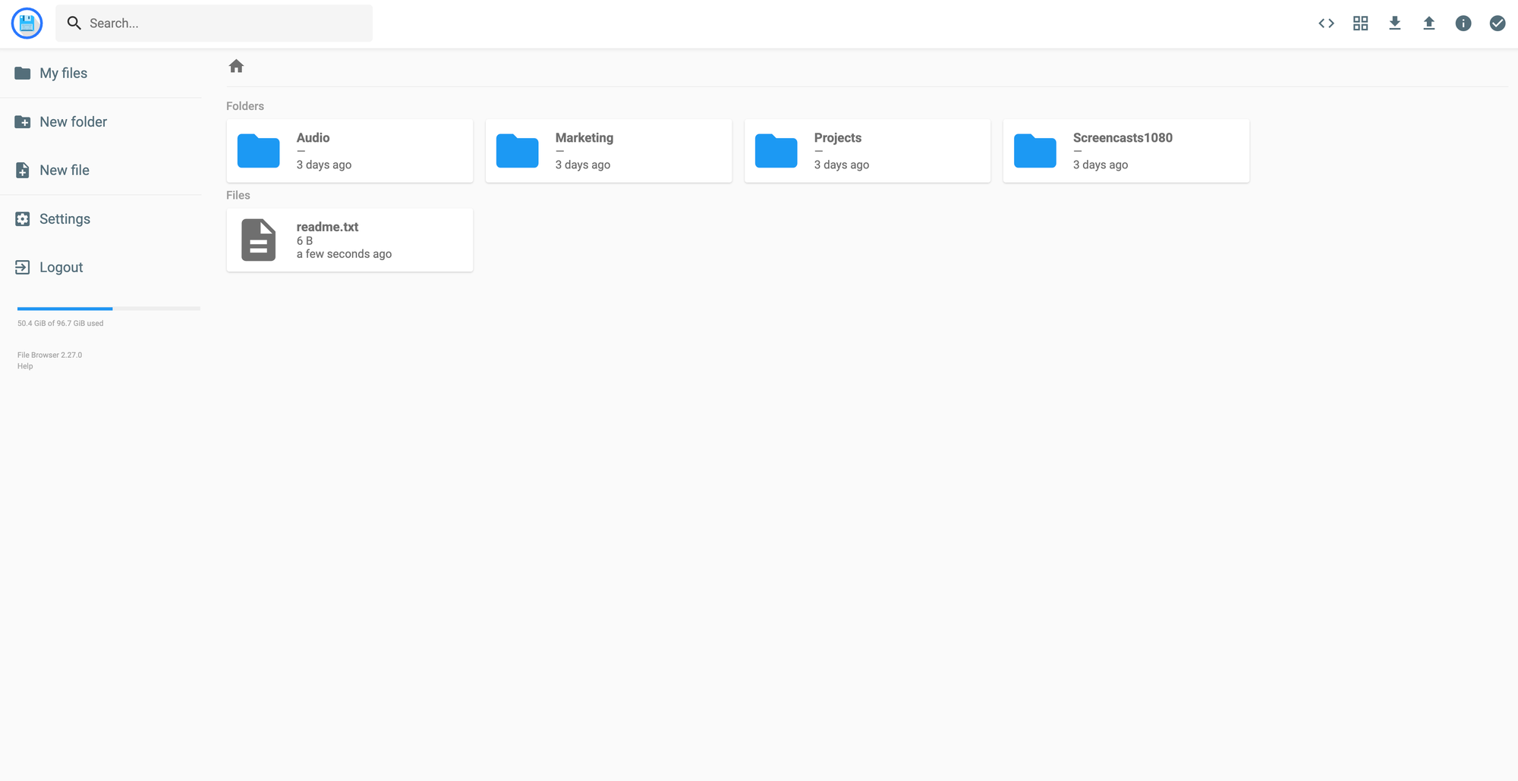Click the Help link
Image resolution: width=1518 pixels, height=781 pixels.
tap(24, 365)
